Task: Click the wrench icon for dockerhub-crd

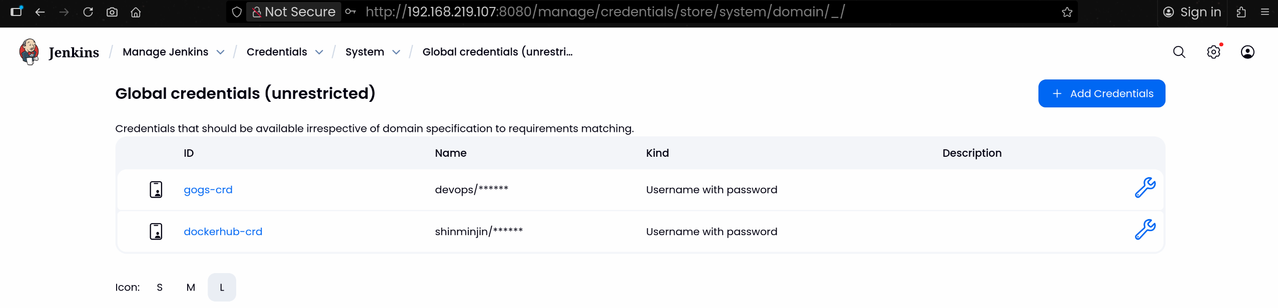Action: pyautogui.click(x=1145, y=230)
